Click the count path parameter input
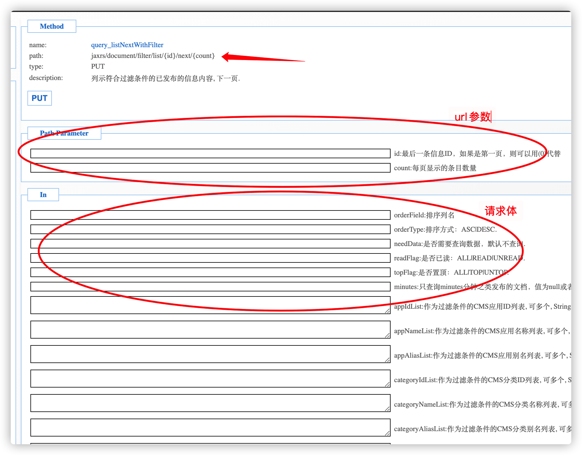The height and width of the screenshot is (455, 582). click(x=210, y=168)
